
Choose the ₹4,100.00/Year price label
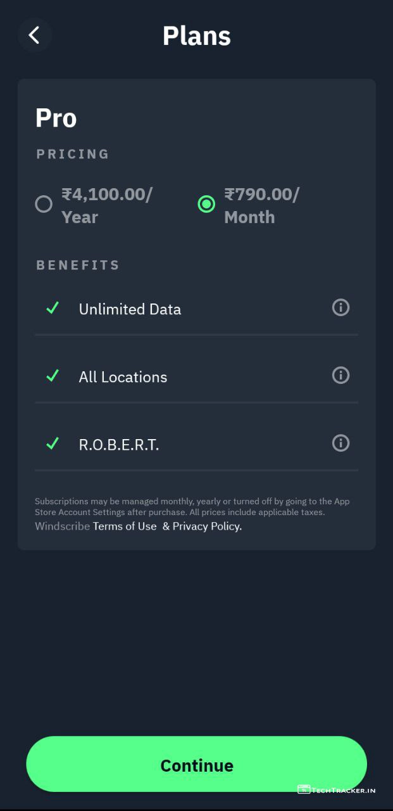tap(106, 205)
